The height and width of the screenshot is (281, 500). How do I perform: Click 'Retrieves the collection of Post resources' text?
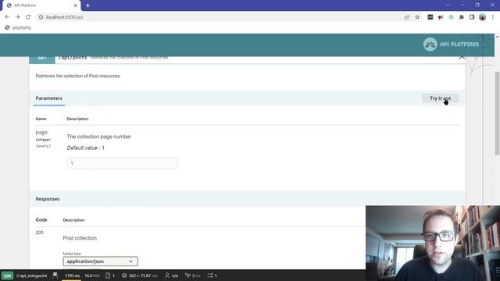78,76
